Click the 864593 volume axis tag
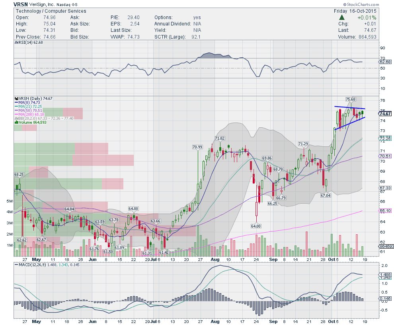 (386, 247)
